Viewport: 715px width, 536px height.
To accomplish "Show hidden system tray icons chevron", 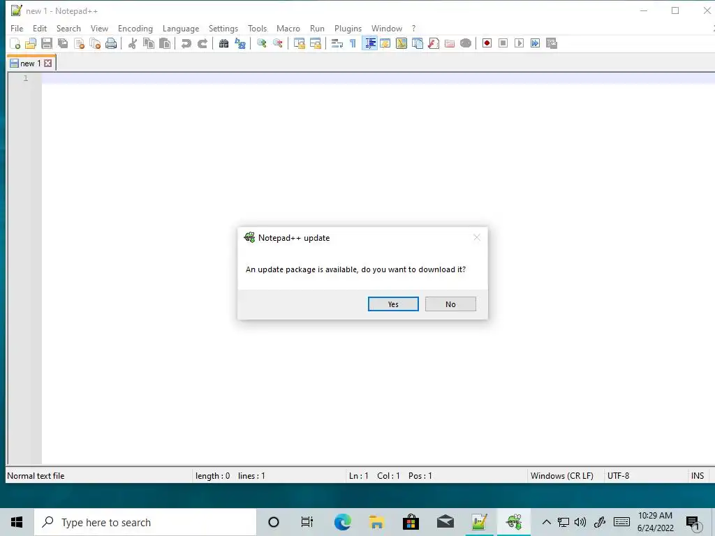I will [x=546, y=522].
